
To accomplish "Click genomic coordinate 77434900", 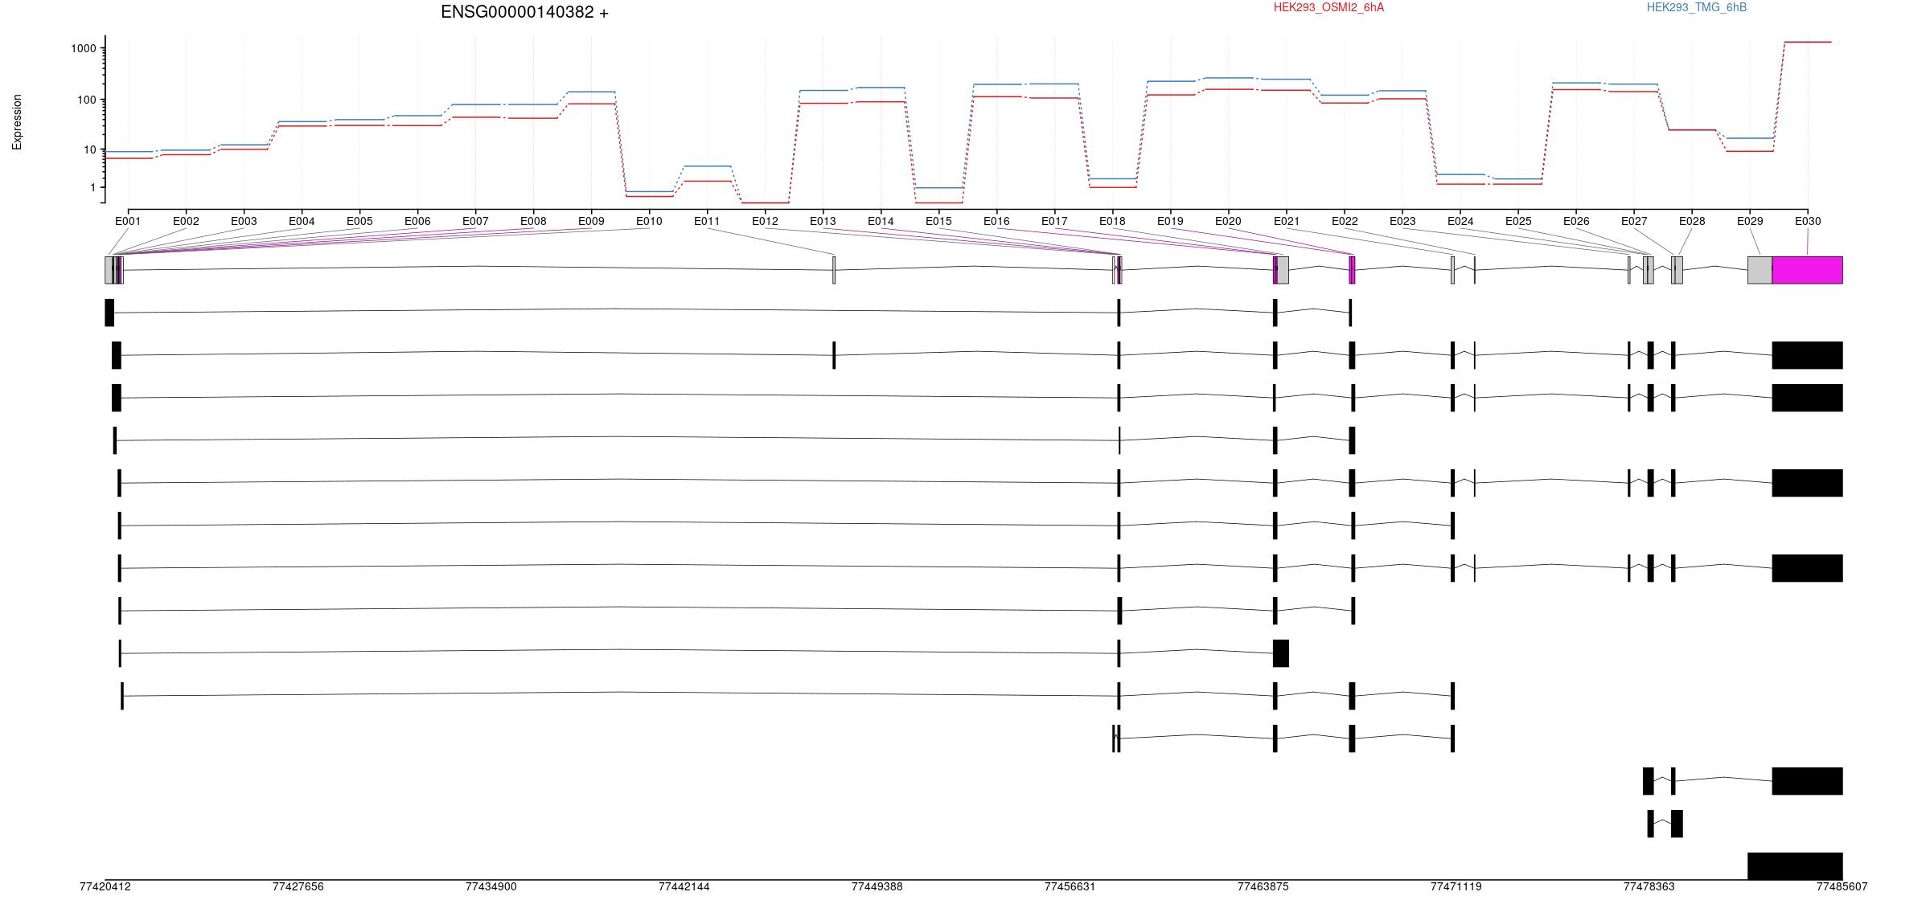I will point(491,887).
